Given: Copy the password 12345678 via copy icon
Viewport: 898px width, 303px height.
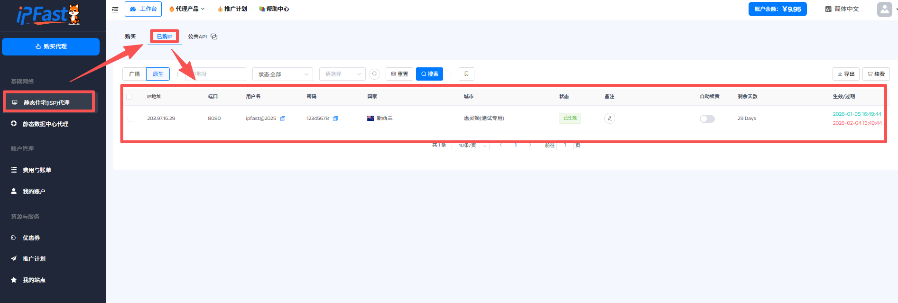Looking at the screenshot, I should 335,119.
